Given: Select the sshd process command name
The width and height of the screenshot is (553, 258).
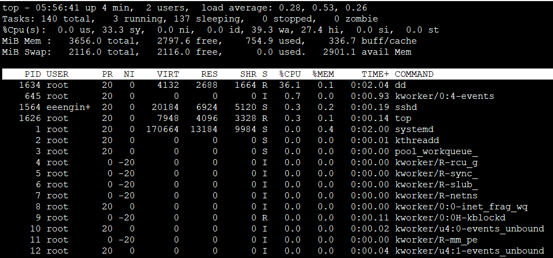Looking at the screenshot, I should [x=406, y=107].
